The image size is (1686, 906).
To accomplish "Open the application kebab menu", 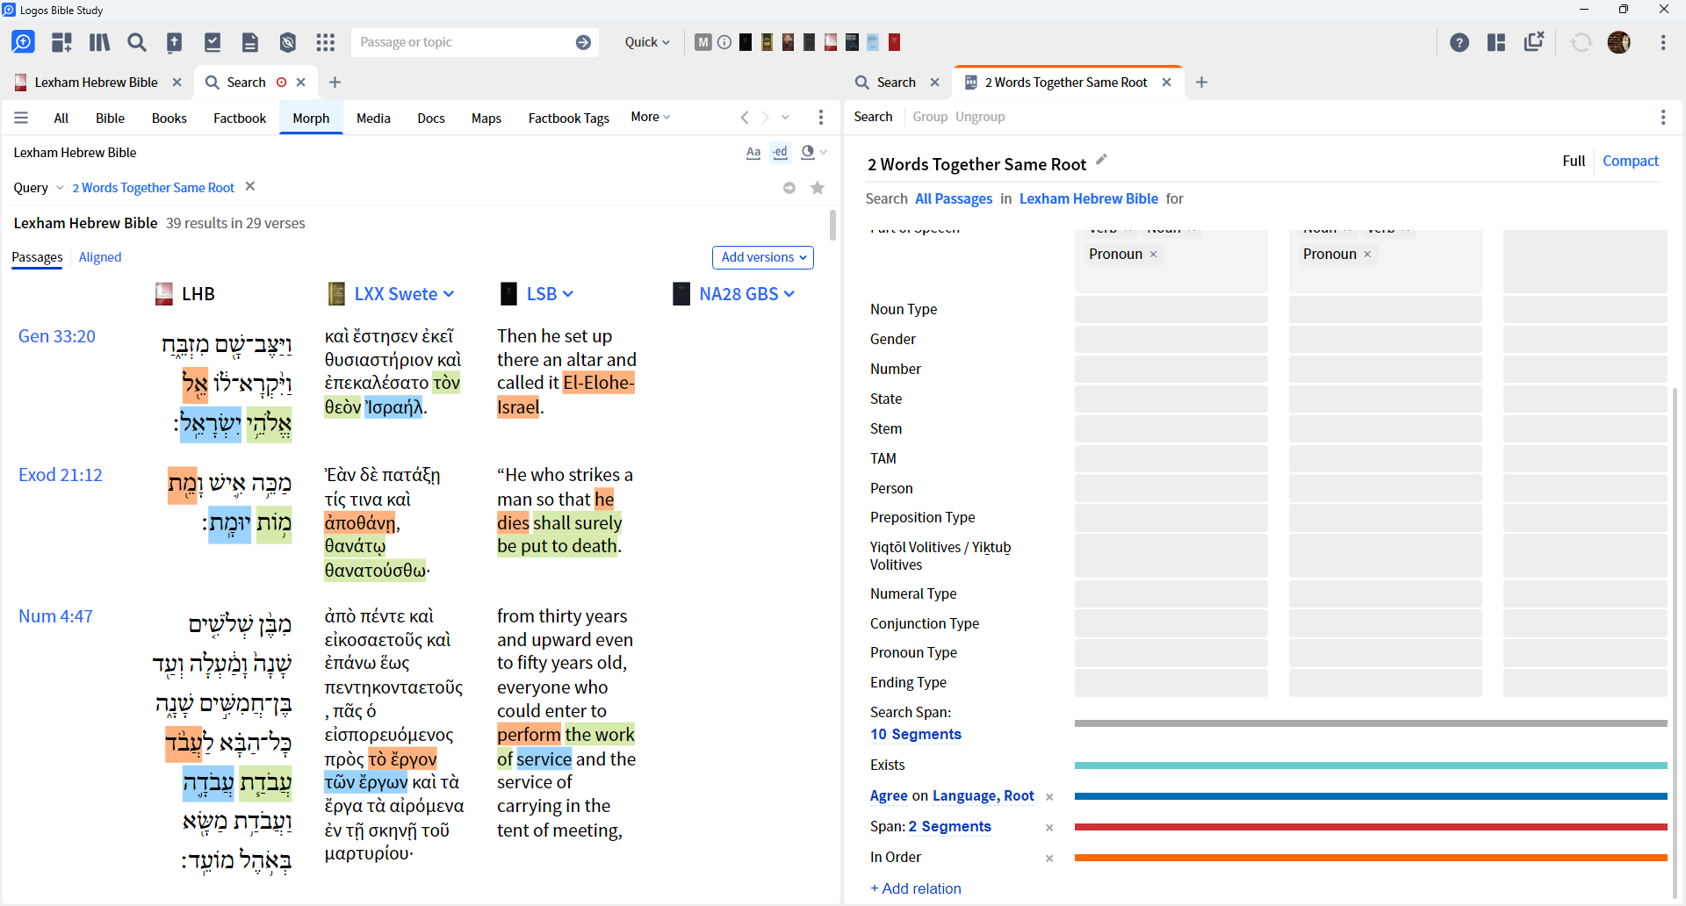I will [x=1663, y=42].
